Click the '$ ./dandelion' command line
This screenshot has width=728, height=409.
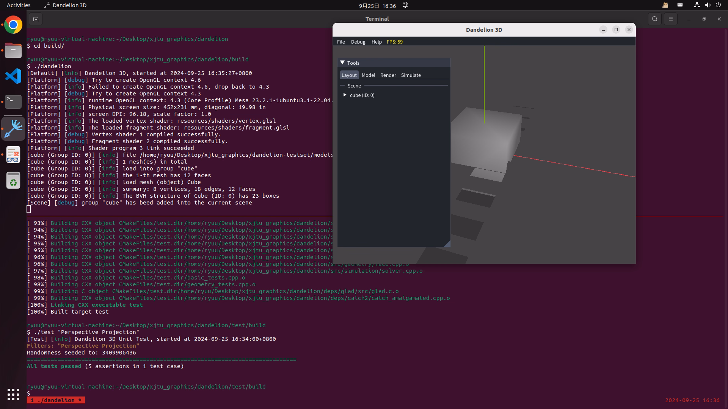49,66
